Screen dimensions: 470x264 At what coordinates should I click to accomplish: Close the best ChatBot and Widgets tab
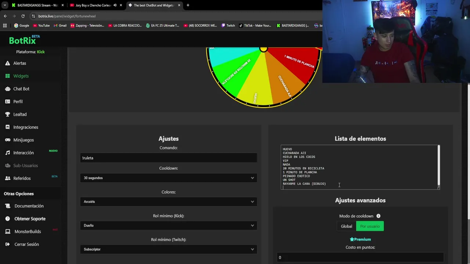(179, 5)
